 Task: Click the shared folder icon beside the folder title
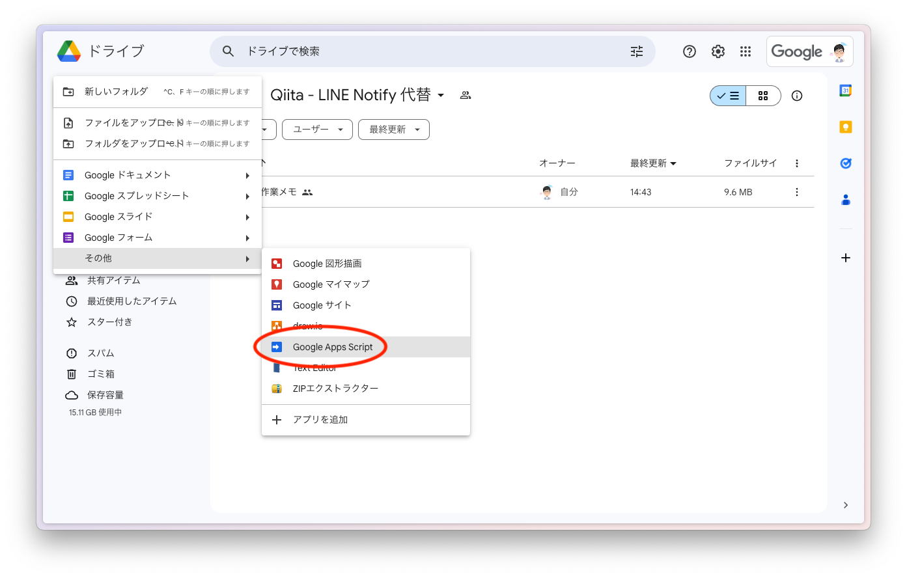pyautogui.click(x=465, y=95)
